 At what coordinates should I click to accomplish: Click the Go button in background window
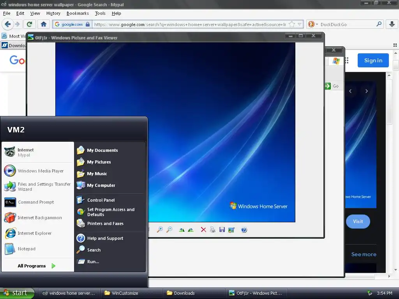click(332, 86)
